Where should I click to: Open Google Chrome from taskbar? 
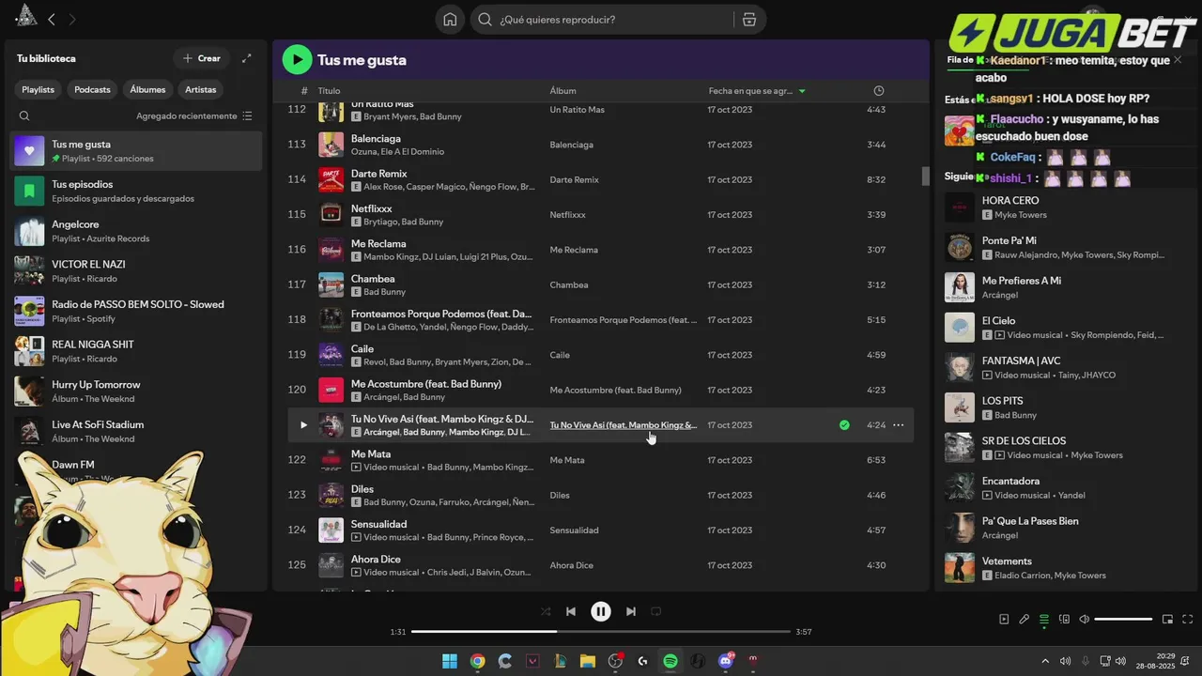477,661
